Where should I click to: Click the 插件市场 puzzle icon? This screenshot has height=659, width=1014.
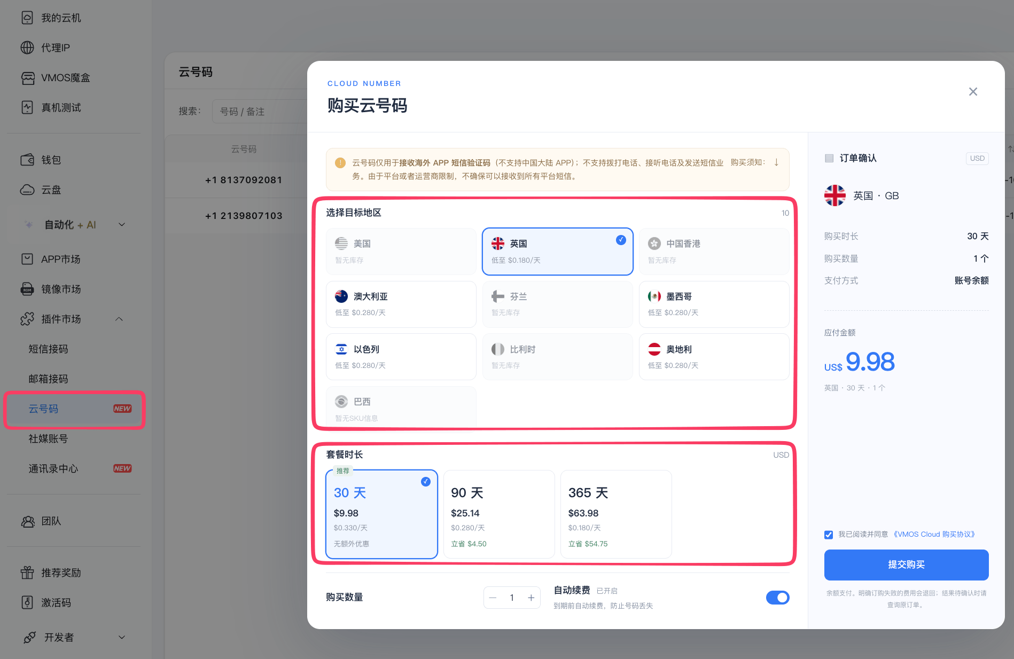pos(27,319)
